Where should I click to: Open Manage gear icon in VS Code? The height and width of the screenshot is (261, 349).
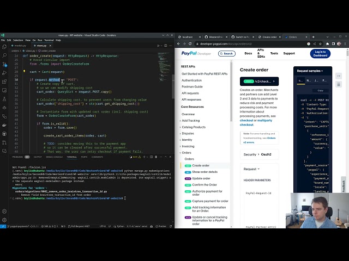pyautogui.click(x=4, y=220)
